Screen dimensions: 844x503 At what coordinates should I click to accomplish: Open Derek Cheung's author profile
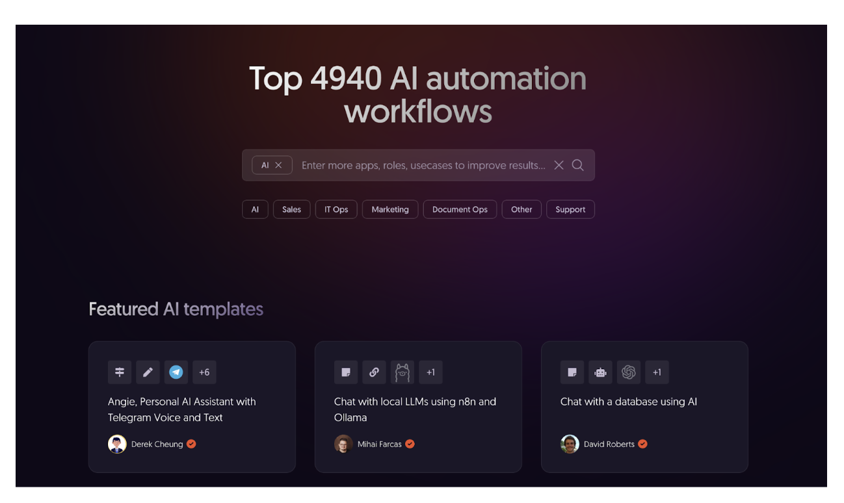point(157,445)
